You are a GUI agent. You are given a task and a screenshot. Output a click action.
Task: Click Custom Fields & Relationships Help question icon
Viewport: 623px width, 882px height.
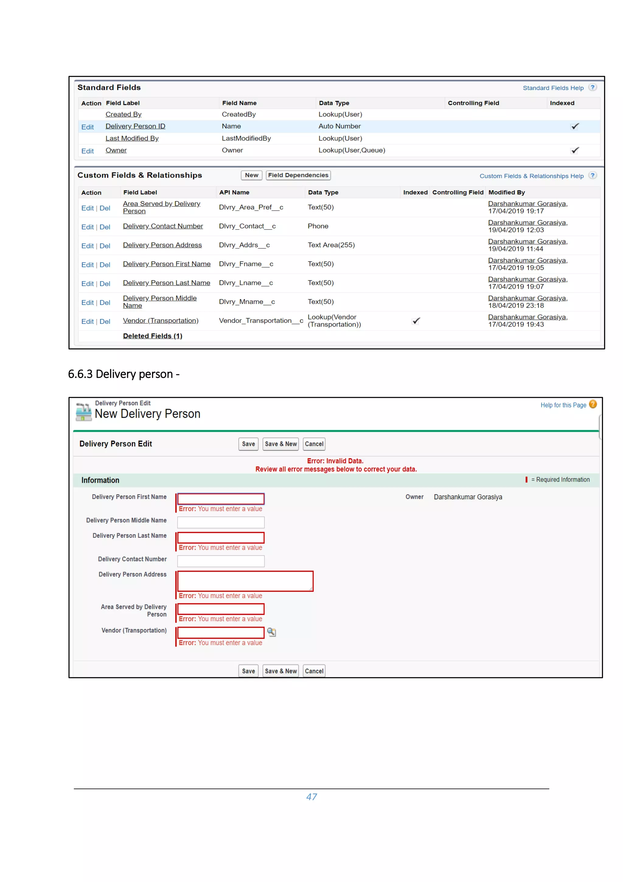click(592, 175)
